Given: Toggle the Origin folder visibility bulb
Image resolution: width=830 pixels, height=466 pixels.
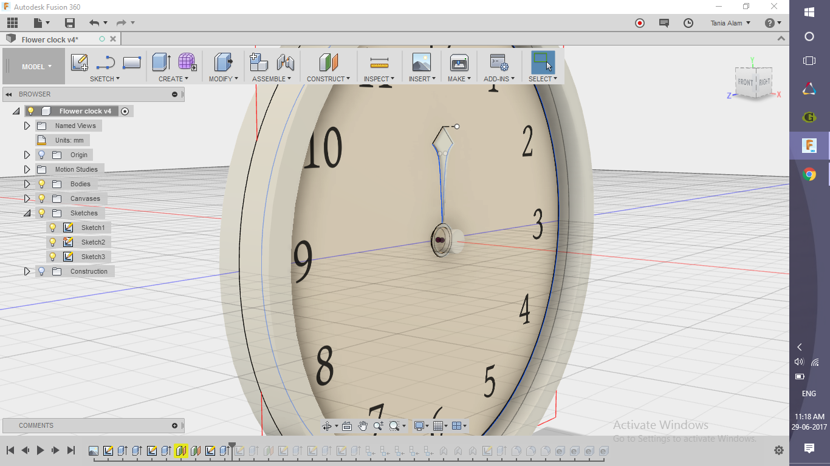Looking at the screenshot, I should [x=42, y=155].
